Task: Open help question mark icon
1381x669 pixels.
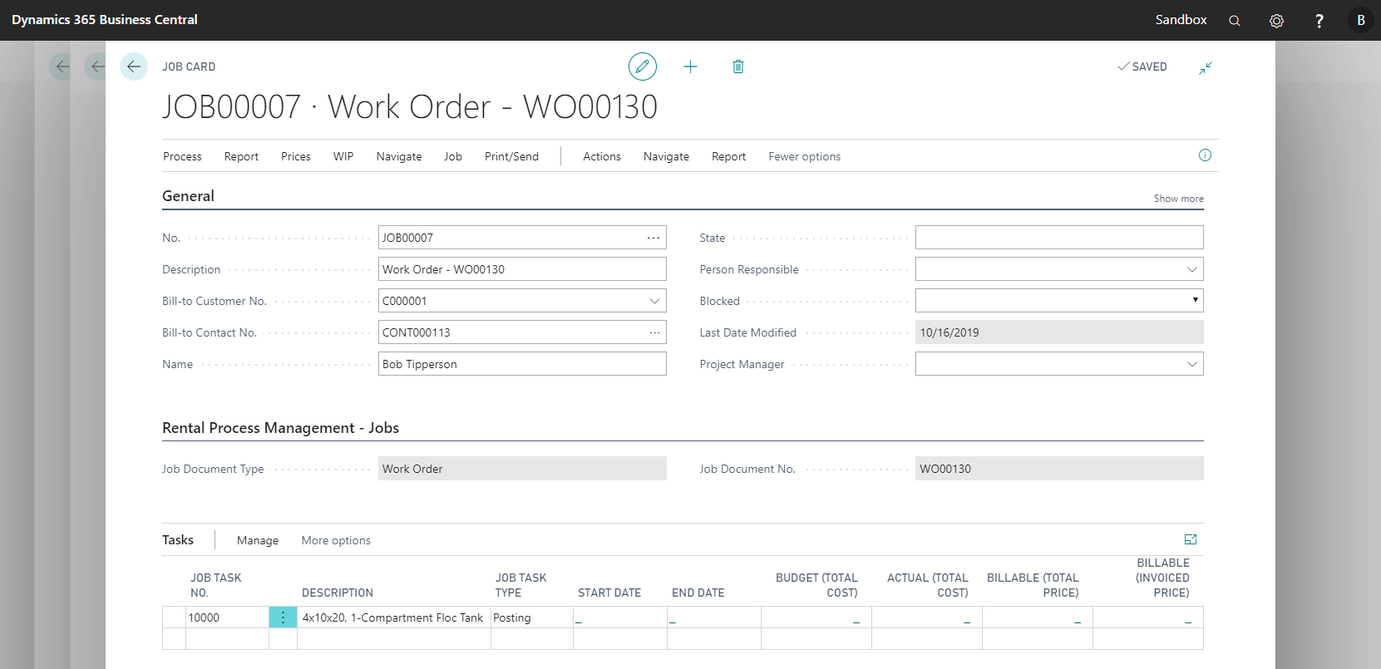Action: (1319, 21)
